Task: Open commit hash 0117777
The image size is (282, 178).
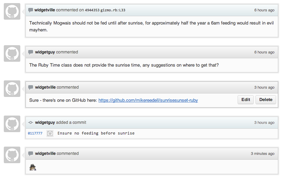Action: point(35,133)
